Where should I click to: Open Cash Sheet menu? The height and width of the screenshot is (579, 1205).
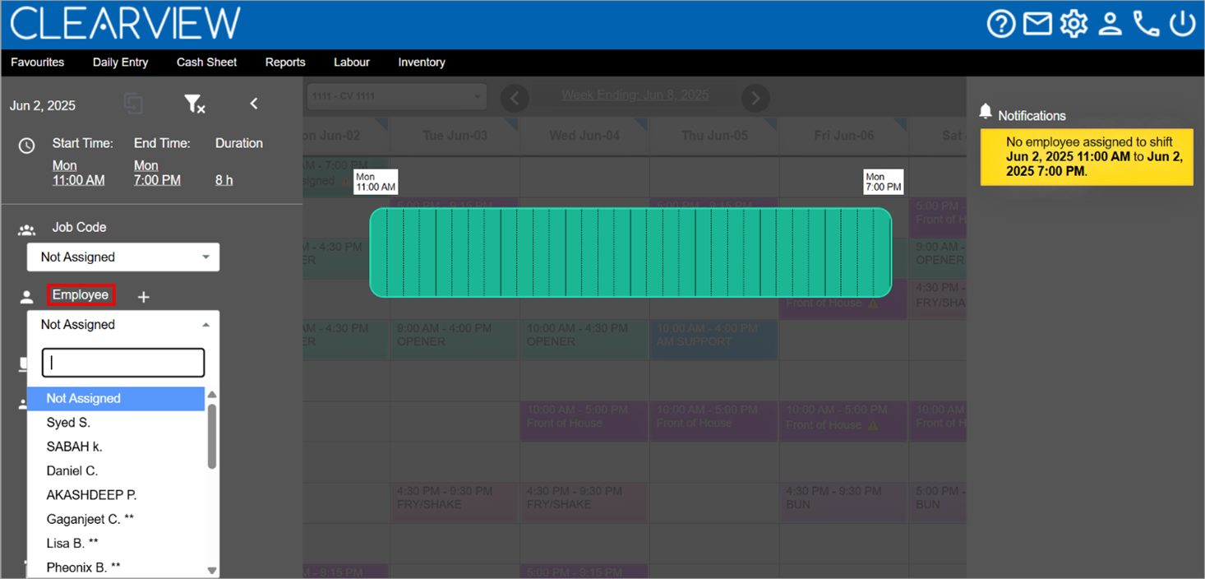click(206, 63)
